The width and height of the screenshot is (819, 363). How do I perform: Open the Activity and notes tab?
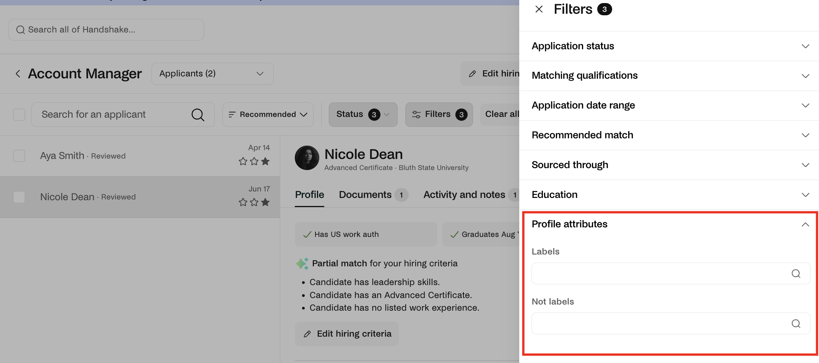471,195
